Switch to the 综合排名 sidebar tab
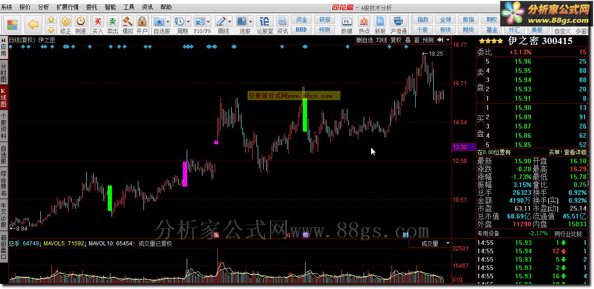The height and width of the screenshot is (289, 594). [x=4, y=183]
